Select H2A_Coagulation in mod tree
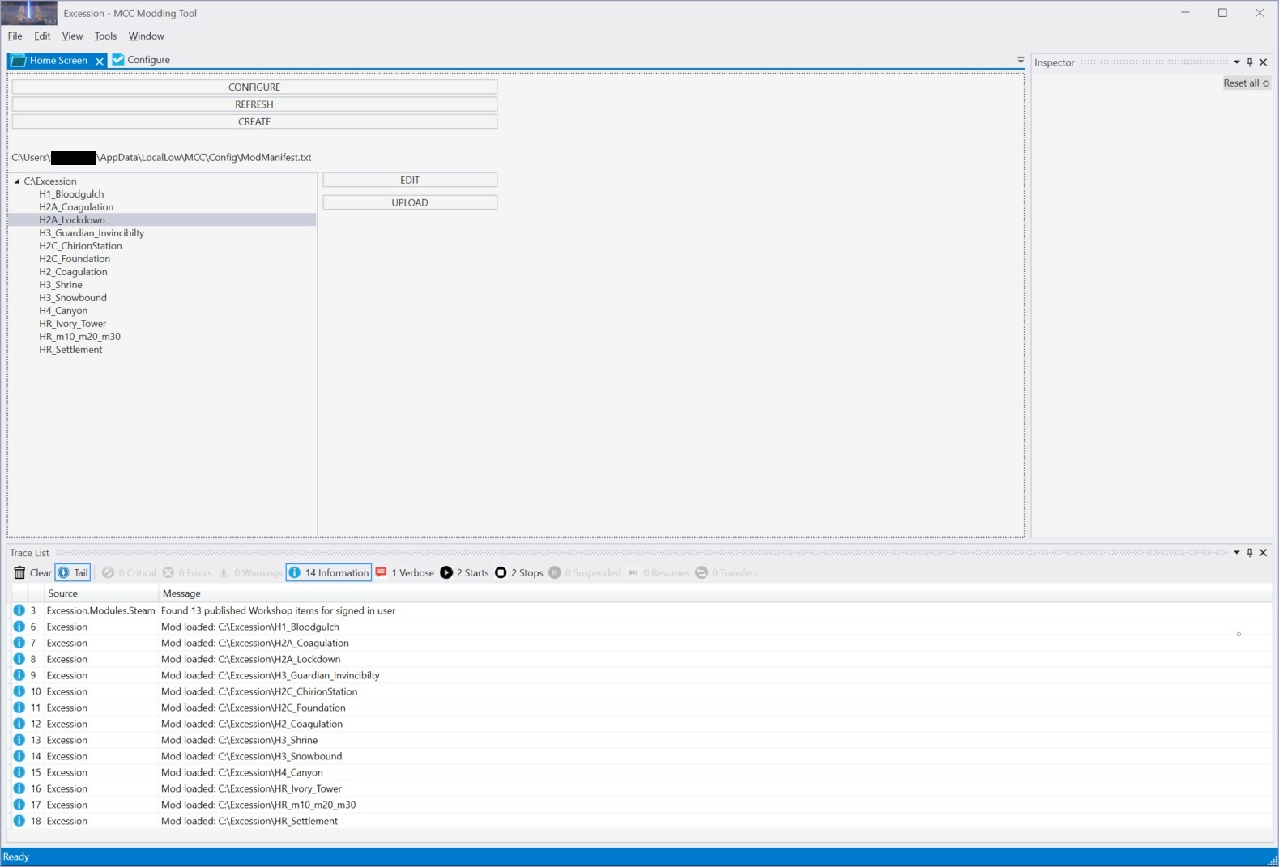Screen dimensions: 1279x867 (x=76, y=207)
